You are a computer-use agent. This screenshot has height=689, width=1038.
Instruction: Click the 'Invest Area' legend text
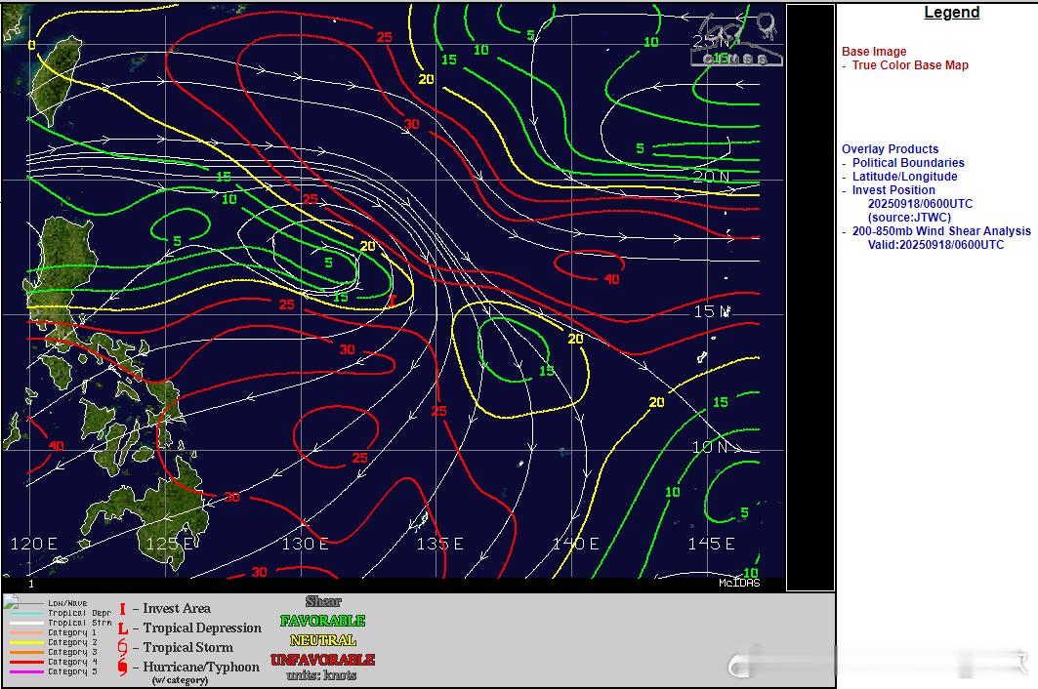(177, 608)
